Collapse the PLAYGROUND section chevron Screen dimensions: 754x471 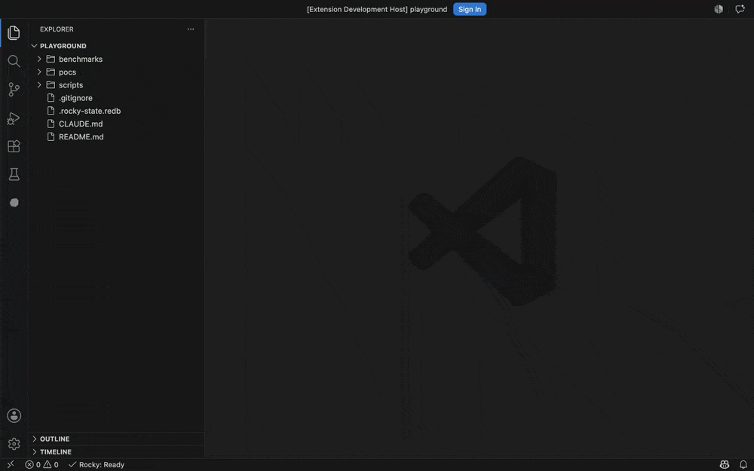point(34,46)
